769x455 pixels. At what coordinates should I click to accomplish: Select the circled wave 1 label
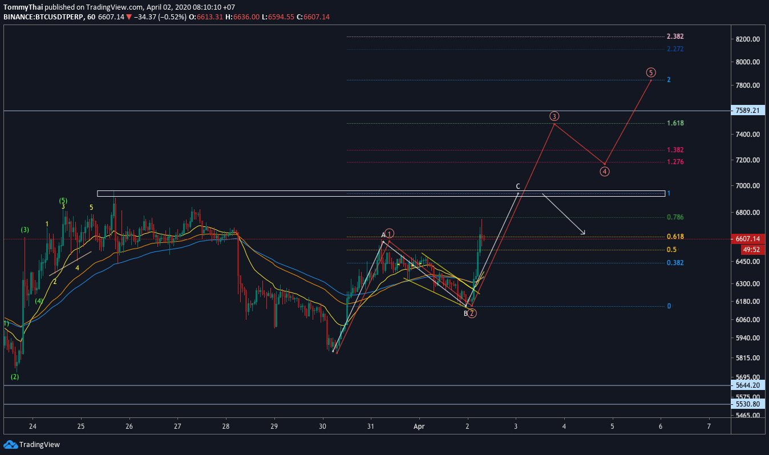coord(389,233)
